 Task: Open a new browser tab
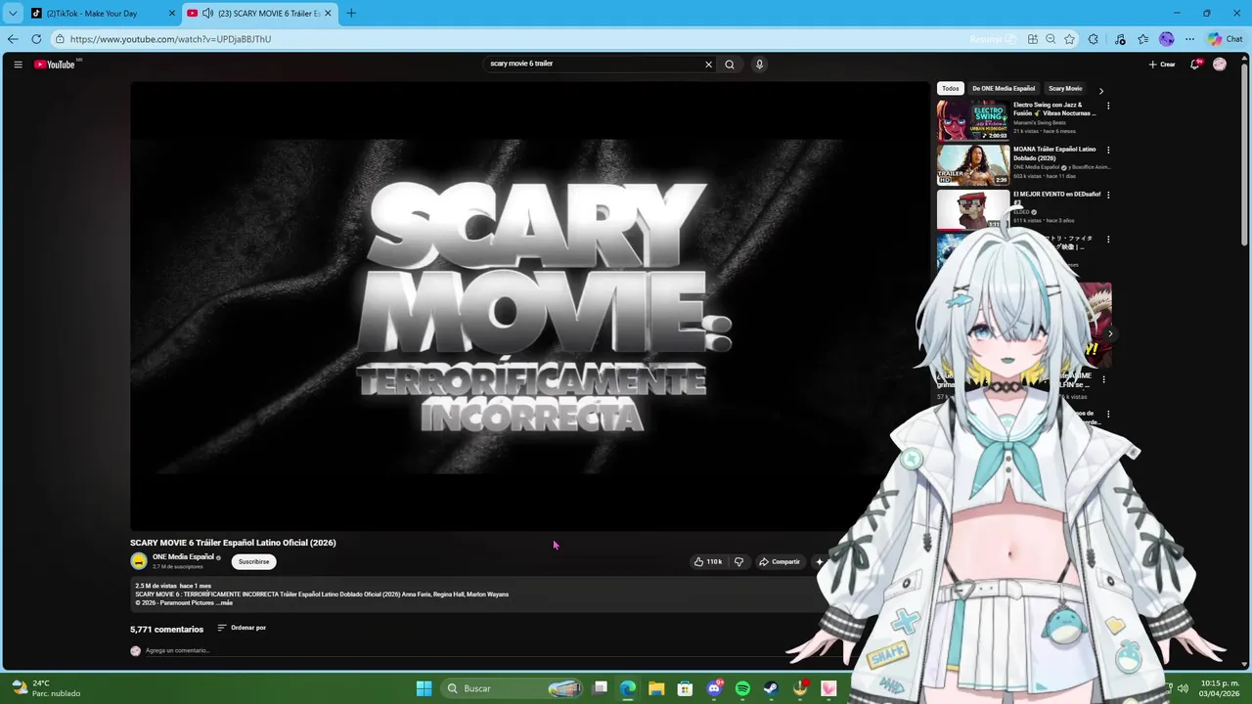pyautogui.click(x=351, y=13)
